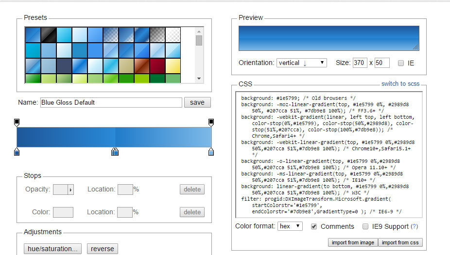Enable the IE9 Support checkbox
Screen dimensions: 450x255
click(365, 226)
